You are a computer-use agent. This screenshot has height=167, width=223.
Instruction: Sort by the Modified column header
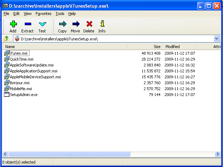click(x=180, y=47)
